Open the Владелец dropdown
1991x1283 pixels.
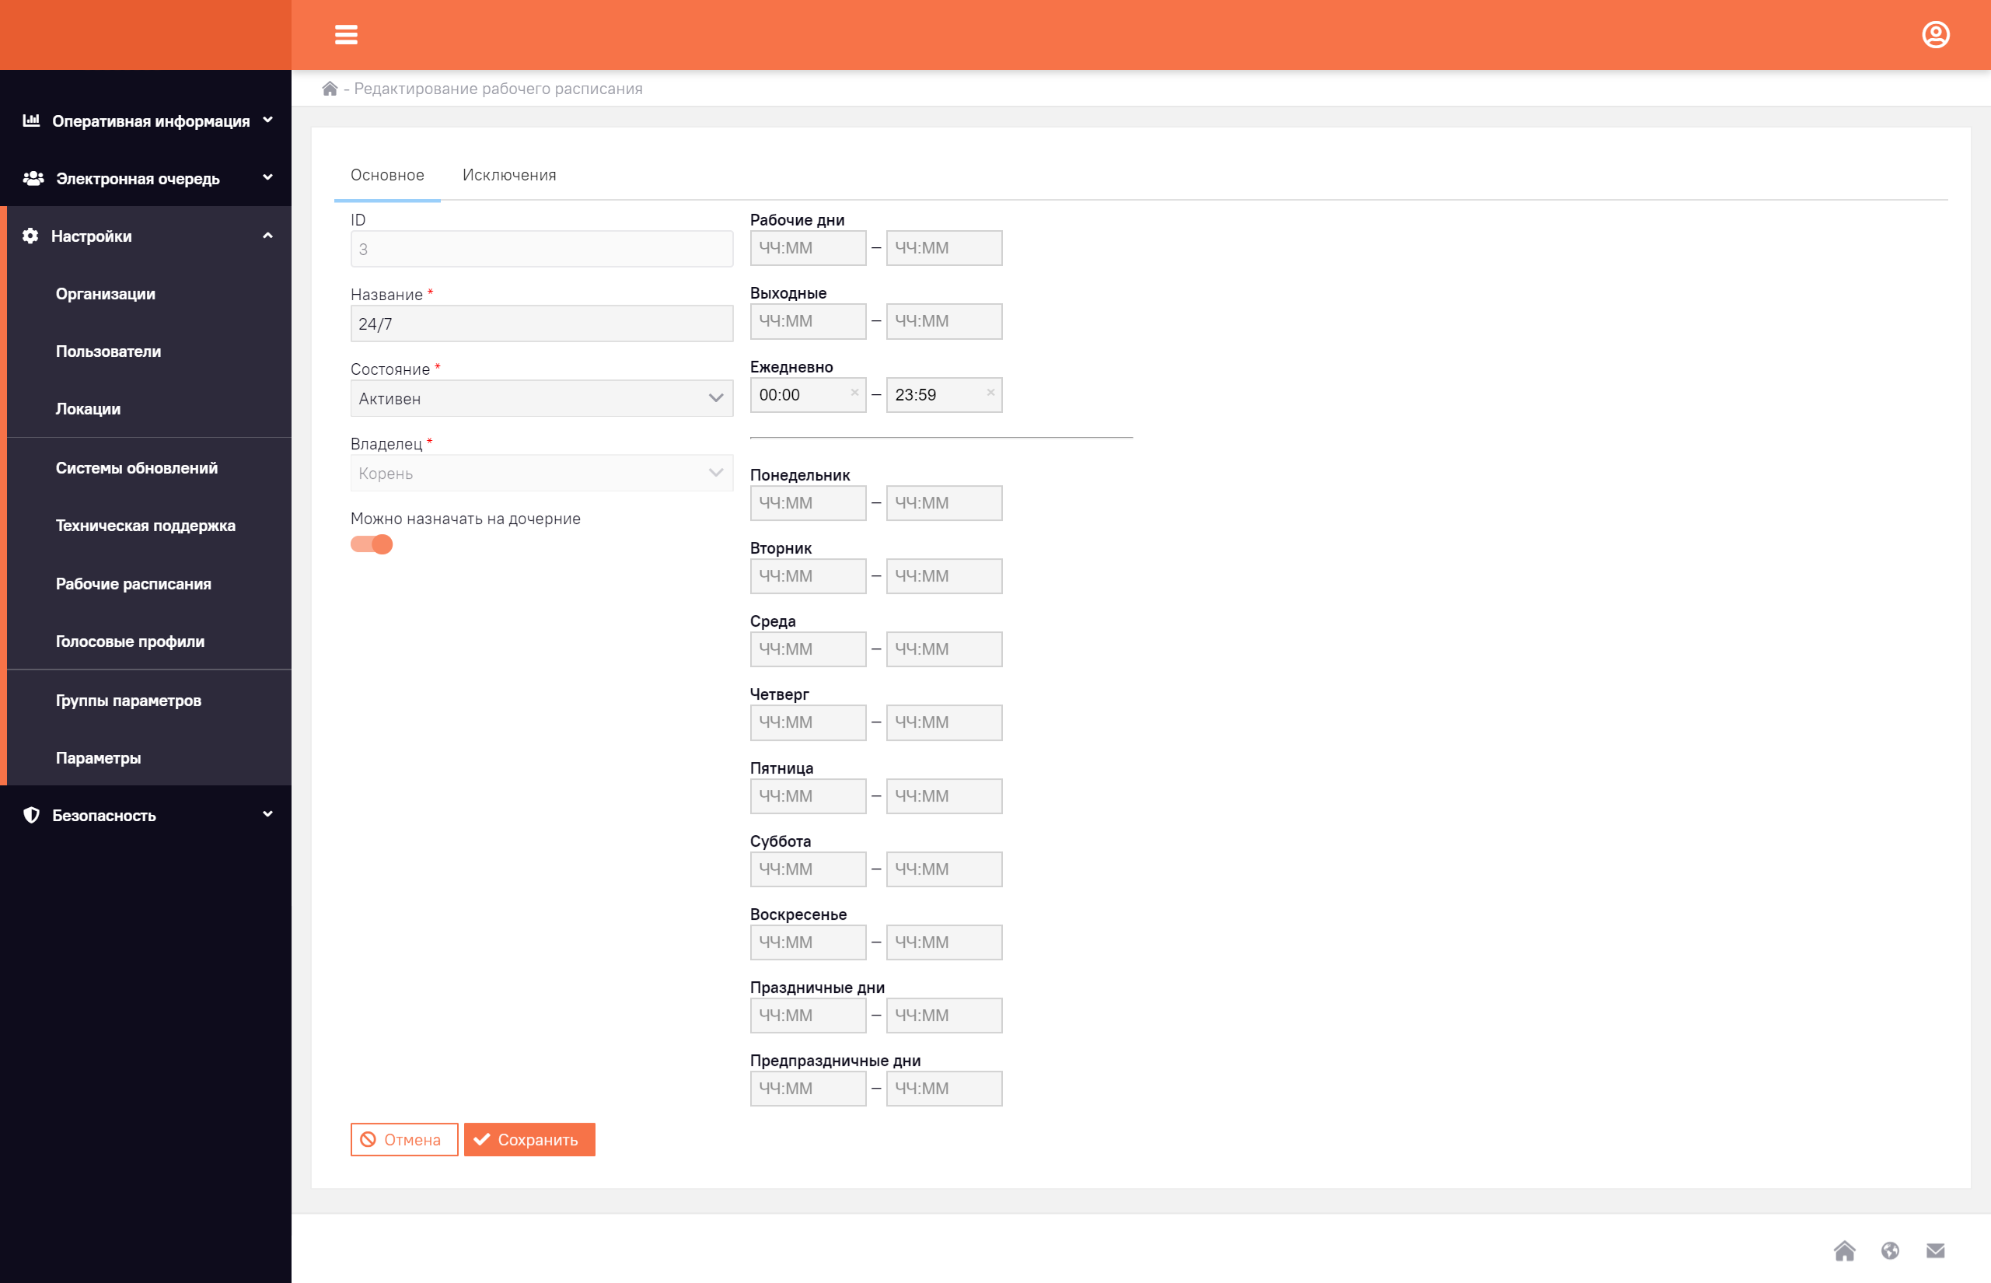(x=541, y=474)
